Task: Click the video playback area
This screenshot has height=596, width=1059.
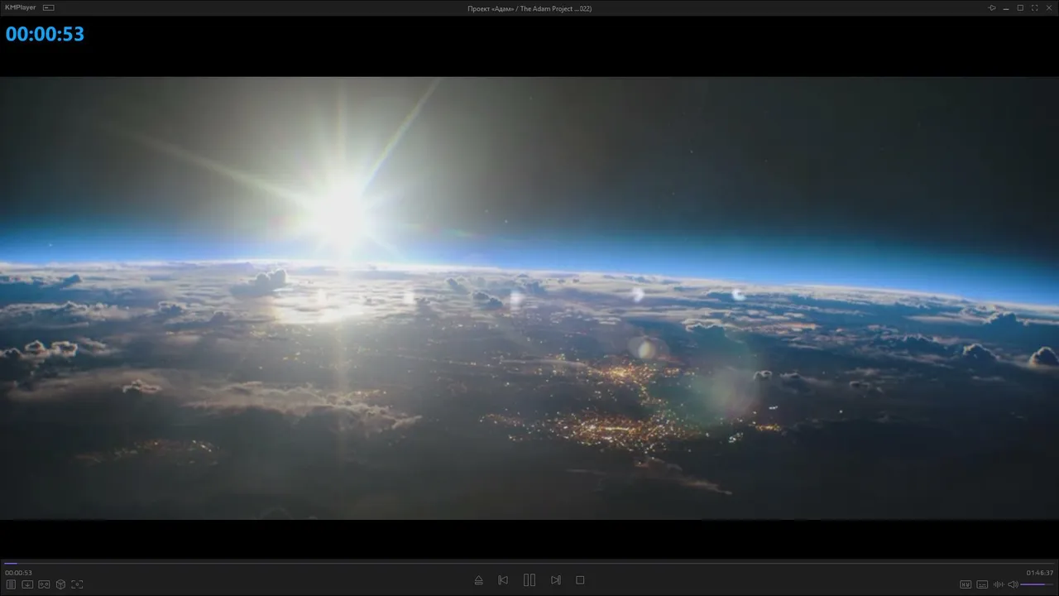Action: tap(529, 298)
